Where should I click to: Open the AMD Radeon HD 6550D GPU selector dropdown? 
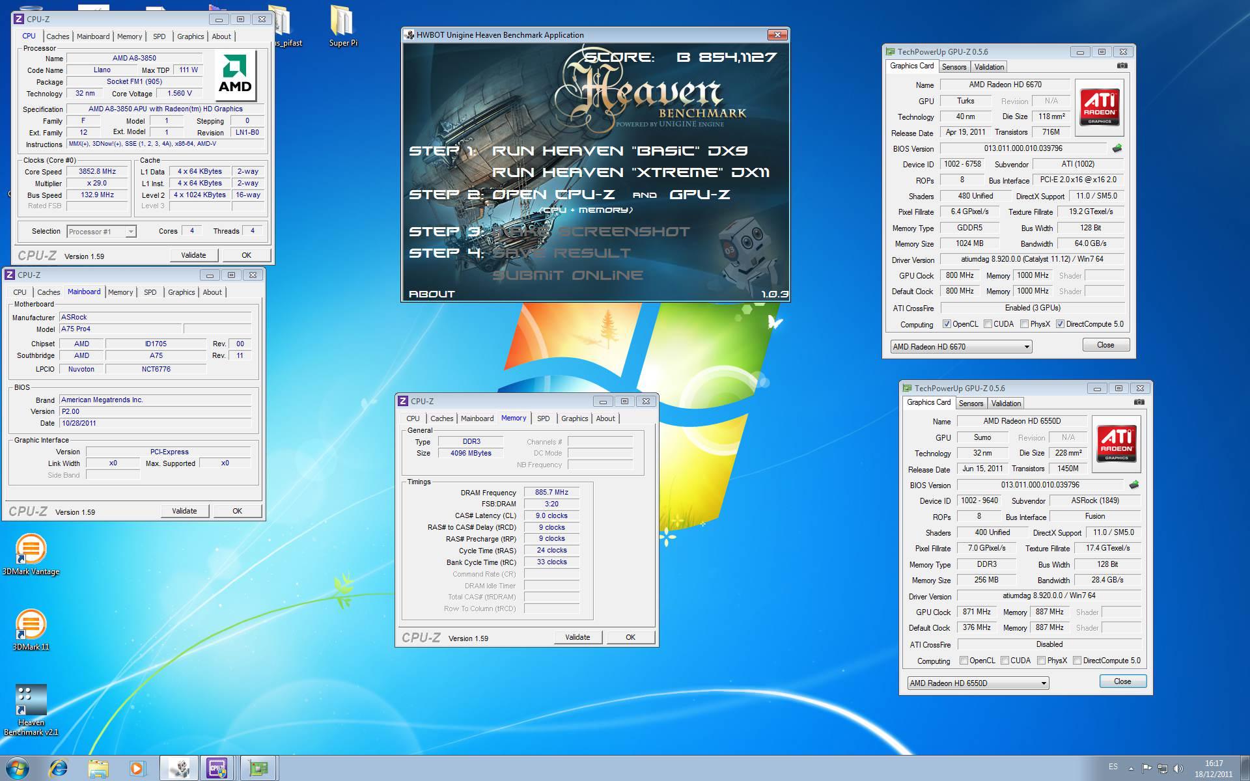coord(978,683)
